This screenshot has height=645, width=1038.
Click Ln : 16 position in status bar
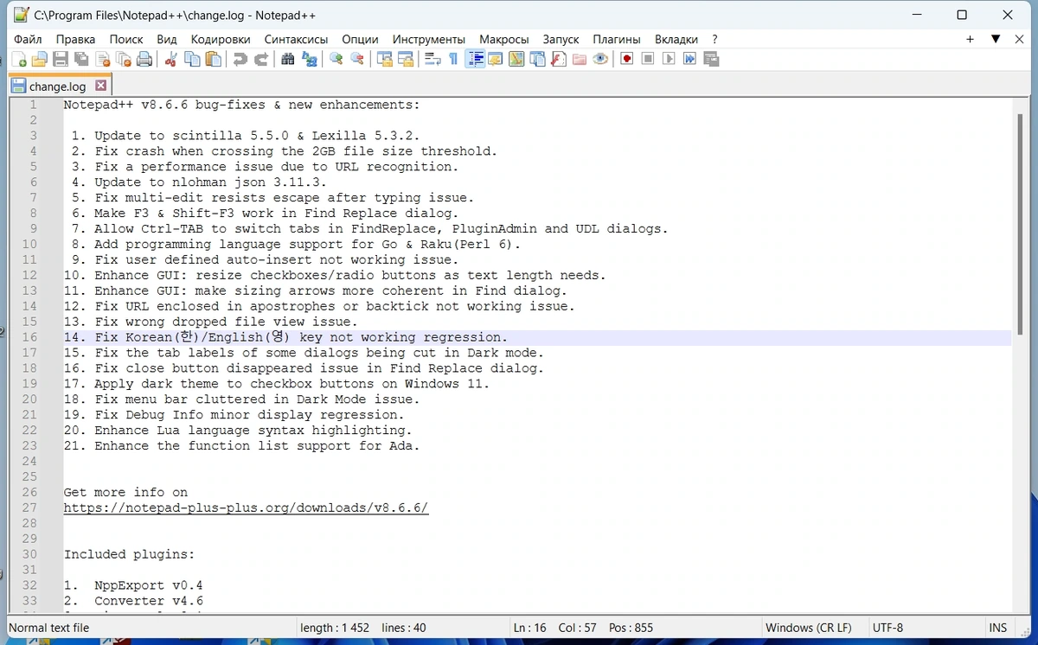tap(529, 628)
